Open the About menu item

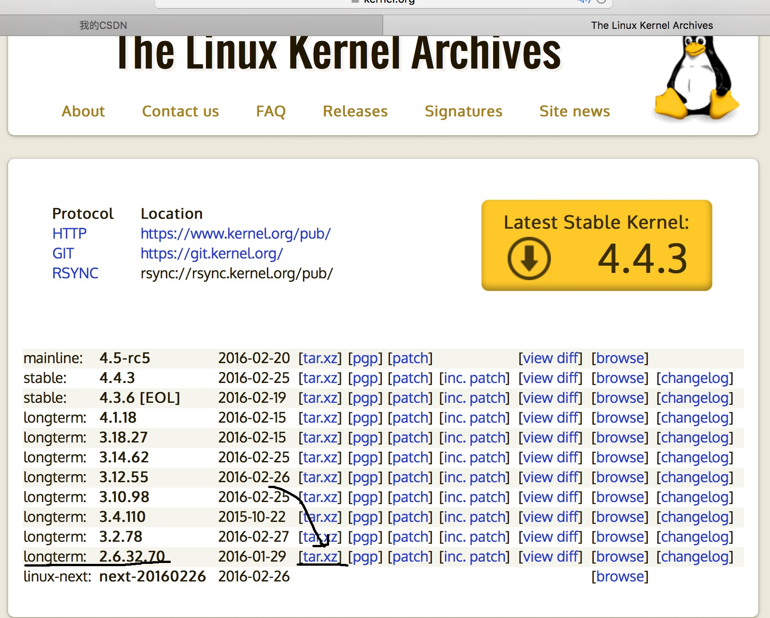click(83, 111)
